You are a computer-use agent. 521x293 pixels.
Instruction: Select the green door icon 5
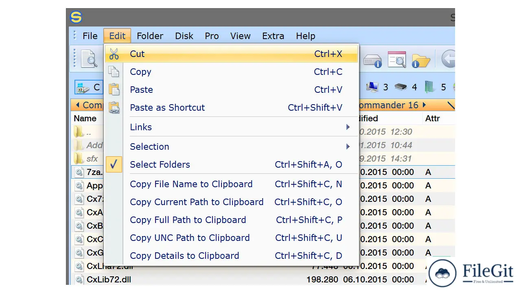[x=435, y=87]
